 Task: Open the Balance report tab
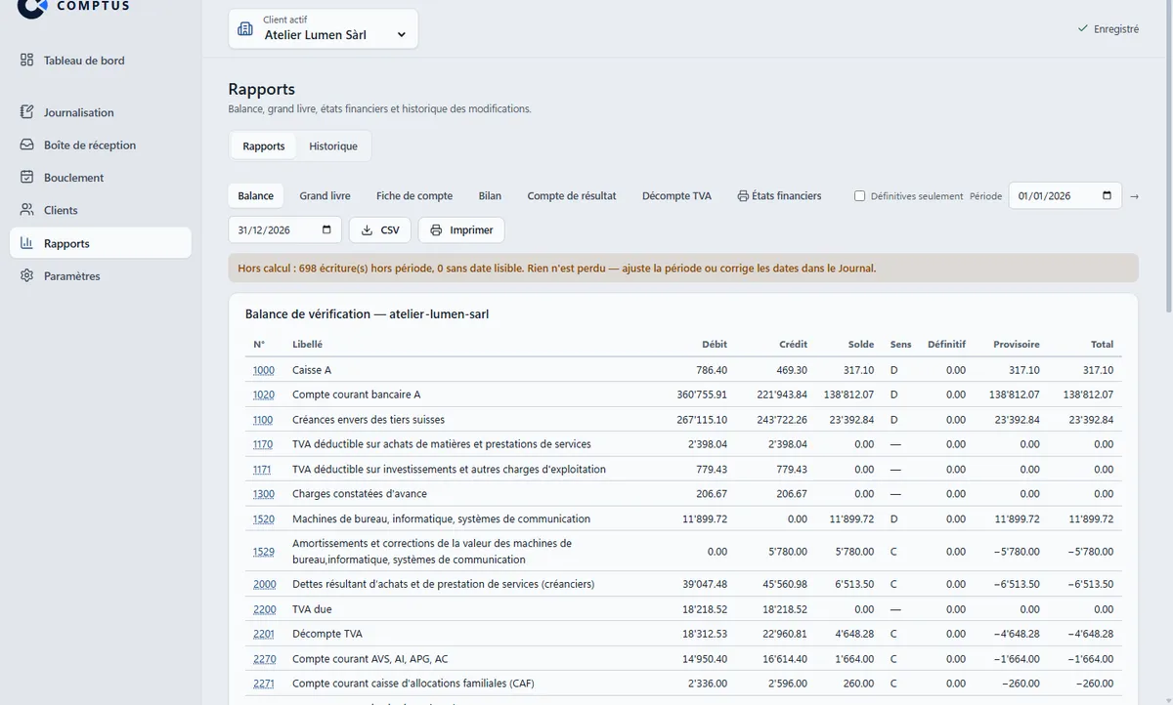coord(256,196)
